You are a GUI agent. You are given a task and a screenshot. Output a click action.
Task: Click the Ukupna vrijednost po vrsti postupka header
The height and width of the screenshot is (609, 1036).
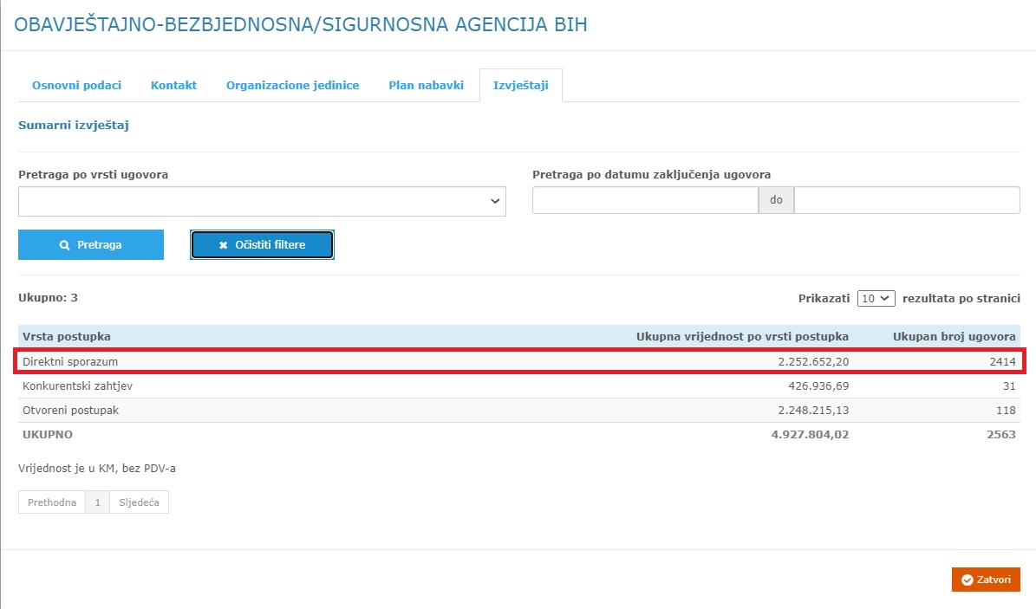pos(743,336)
